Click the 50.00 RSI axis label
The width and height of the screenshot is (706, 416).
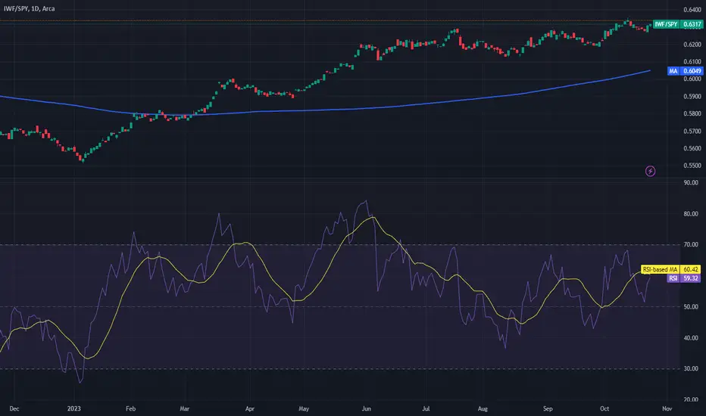coord(691,307)
